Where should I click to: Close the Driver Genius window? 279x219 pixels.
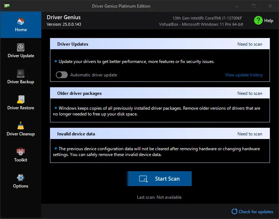(x=270, y=6)
